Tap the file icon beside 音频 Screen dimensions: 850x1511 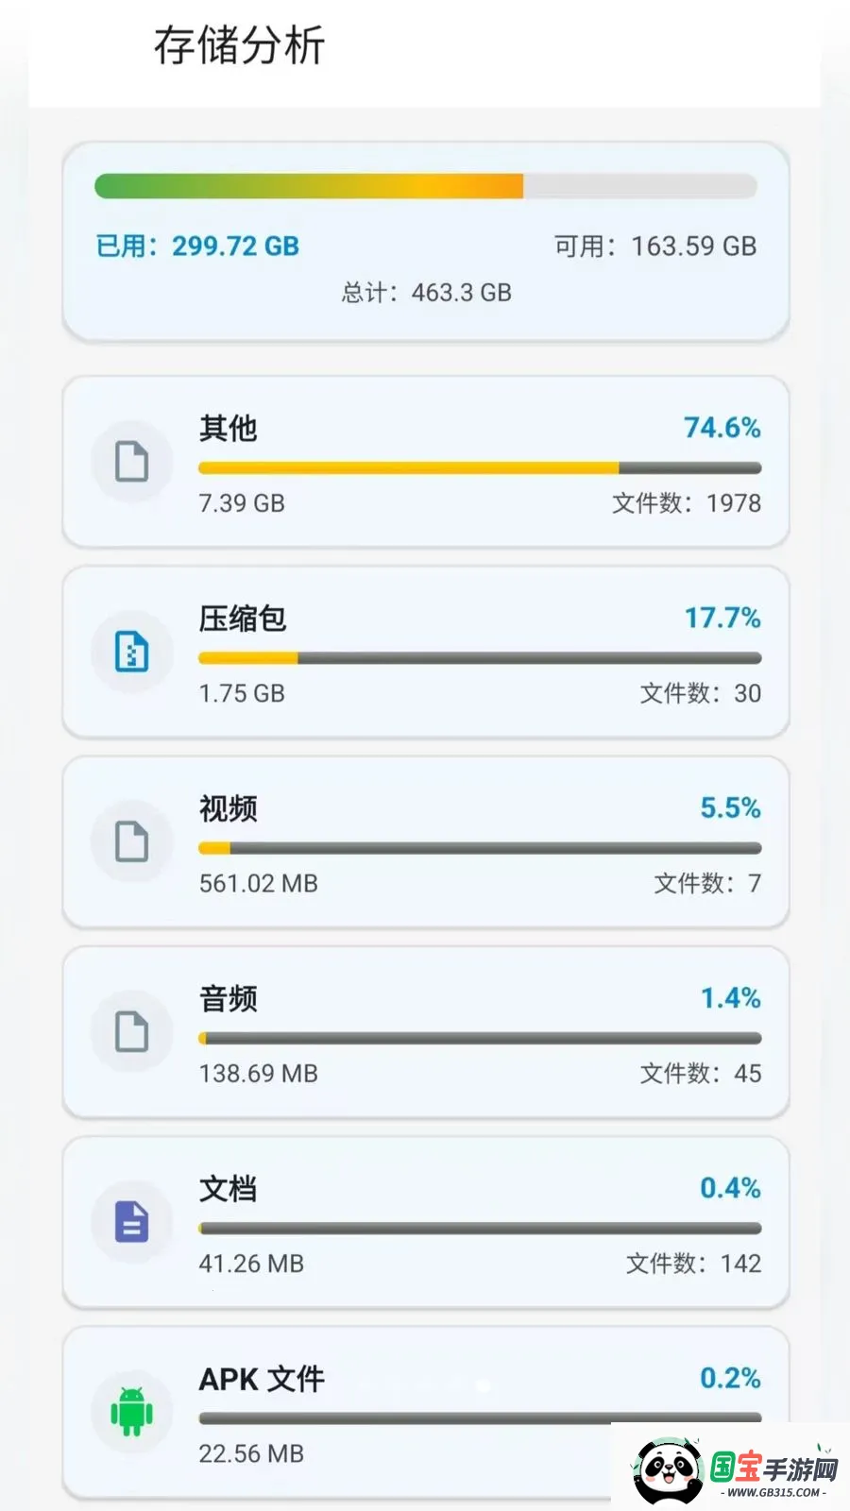point(132,1031)
